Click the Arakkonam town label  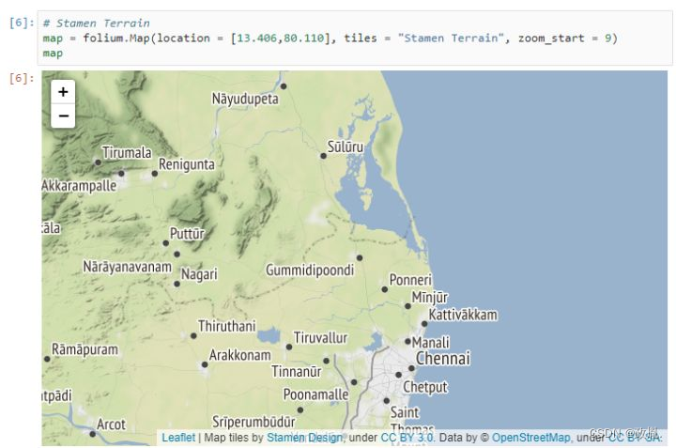[x=239, y=355]
